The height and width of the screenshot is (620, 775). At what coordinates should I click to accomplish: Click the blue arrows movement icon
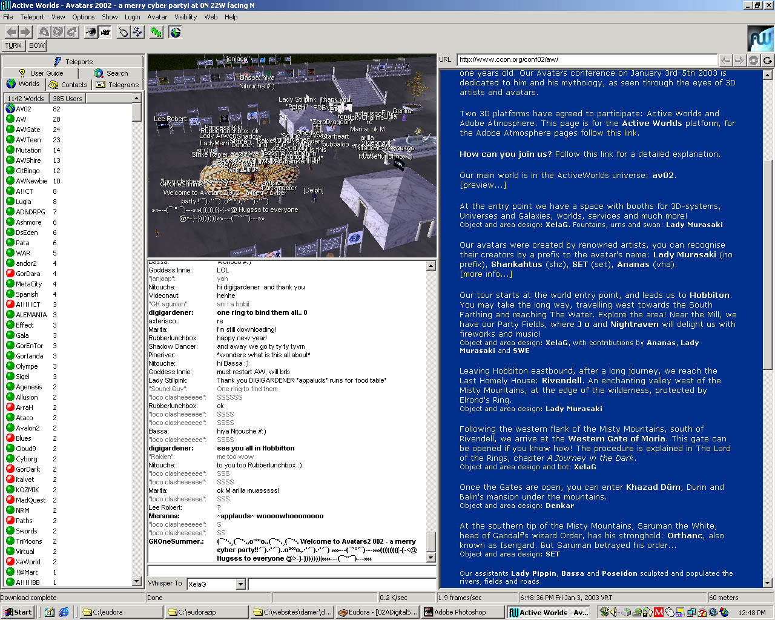pyautogui.click(x=138, y=32)
